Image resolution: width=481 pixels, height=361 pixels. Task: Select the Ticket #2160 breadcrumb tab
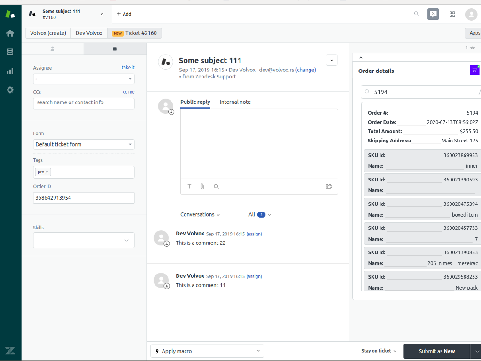tap(134, 33)
